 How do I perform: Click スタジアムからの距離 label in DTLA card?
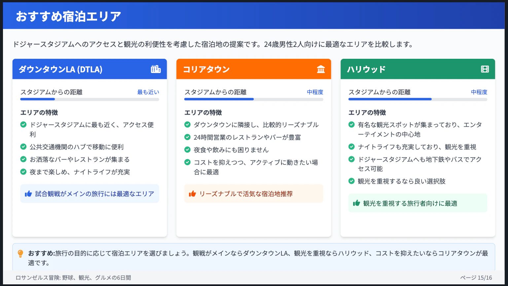pyautogui.click(x=51, y=92)
